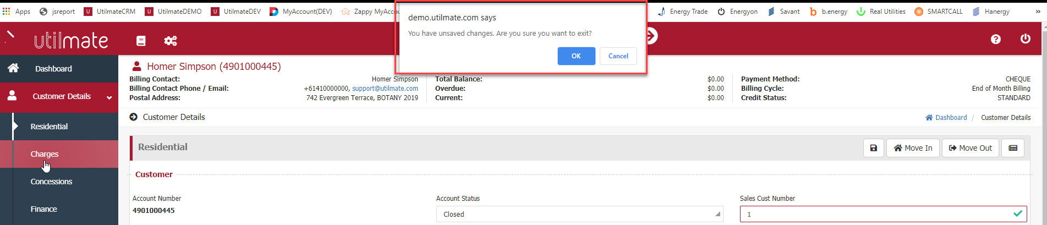
Task: Toggle the sidebar collapse icon at top left
Action: tap(10, 36)
